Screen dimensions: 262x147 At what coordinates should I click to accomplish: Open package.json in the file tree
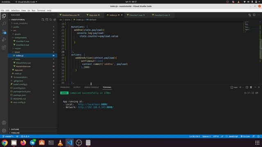(x=20, y=95)
